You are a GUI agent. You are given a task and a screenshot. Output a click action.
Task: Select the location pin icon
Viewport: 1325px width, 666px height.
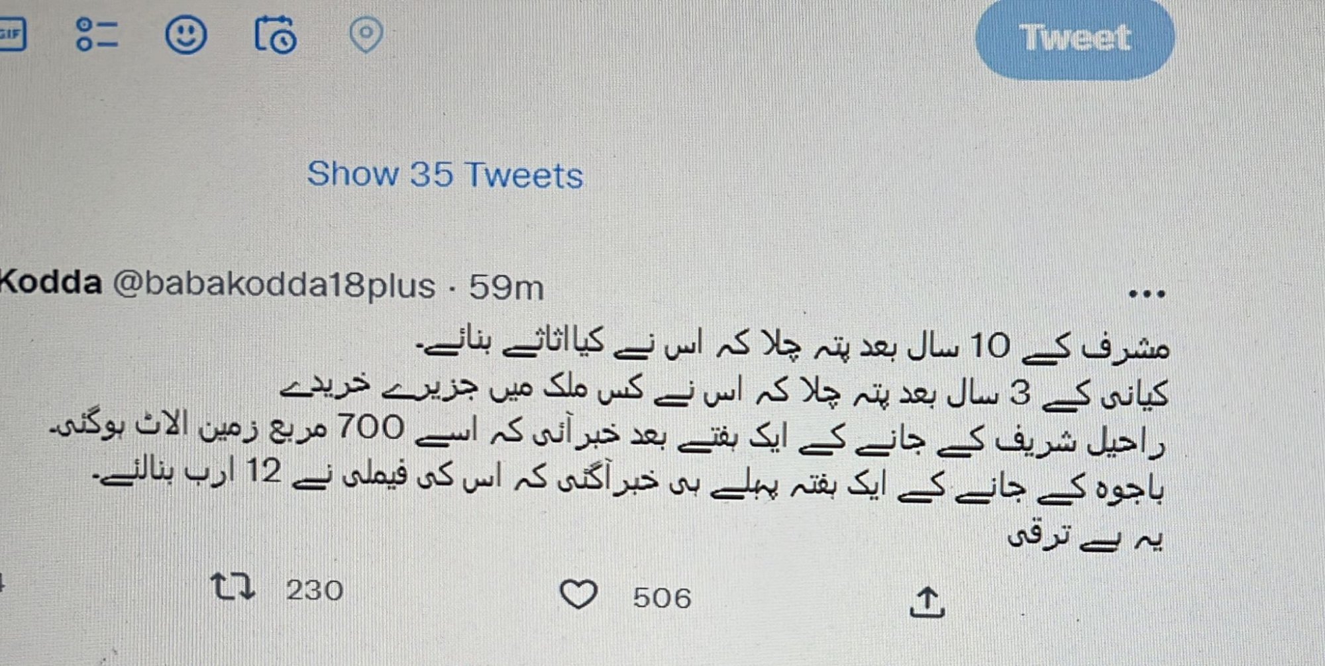tap(366, 34)
